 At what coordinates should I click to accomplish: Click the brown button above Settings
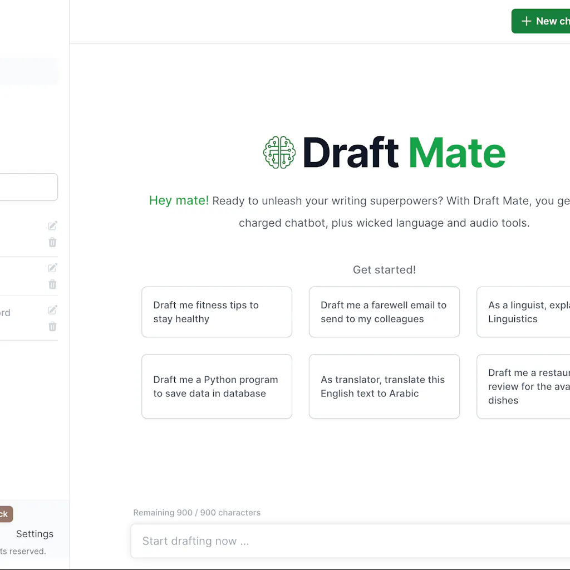[x=6, y=514]
